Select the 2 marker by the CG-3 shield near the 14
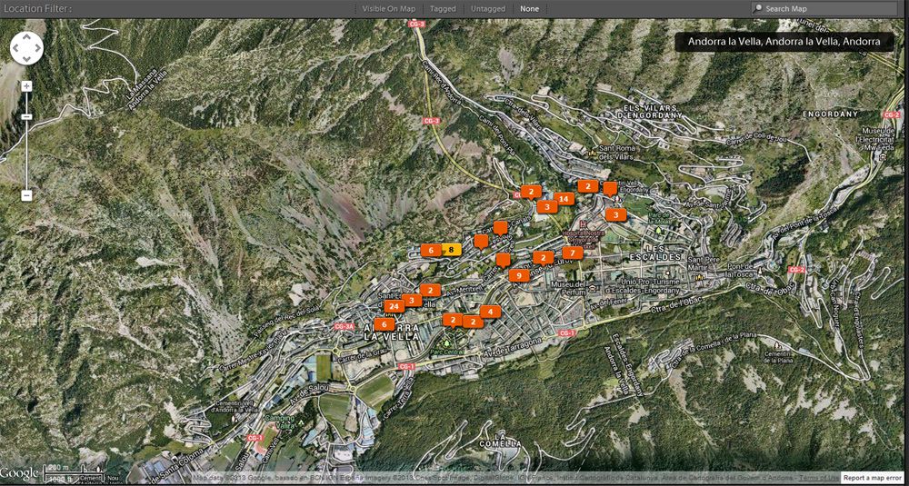909x486 pixels. [531, 191]
